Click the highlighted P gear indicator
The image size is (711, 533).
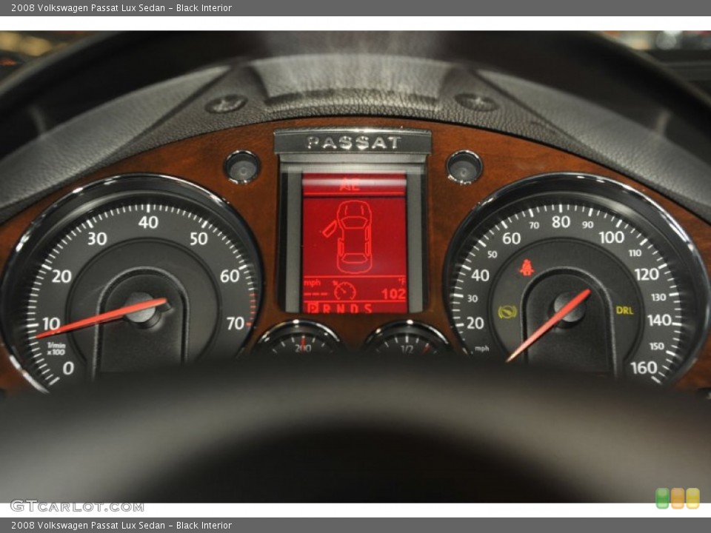point(312,309)
